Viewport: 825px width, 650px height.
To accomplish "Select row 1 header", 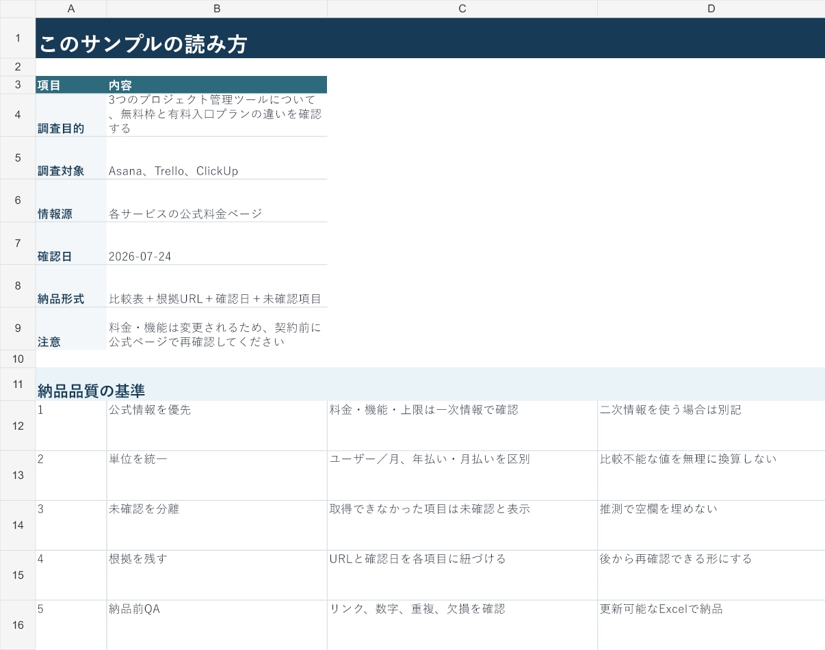I will [18, 38].
